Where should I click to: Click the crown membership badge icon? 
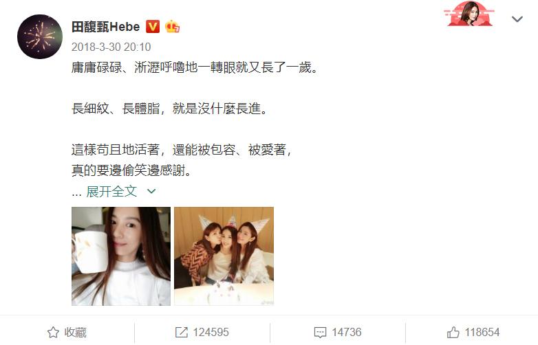click(x=172, y=26)
